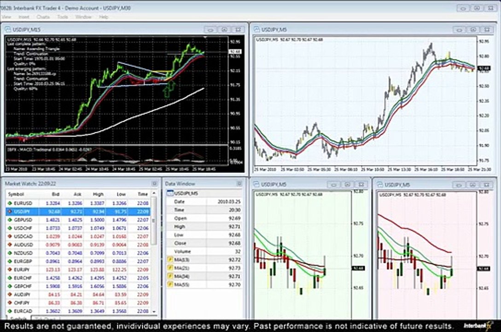Open the Tools menu
This screenshot has height=332, width=501.
tap(63, 17)
